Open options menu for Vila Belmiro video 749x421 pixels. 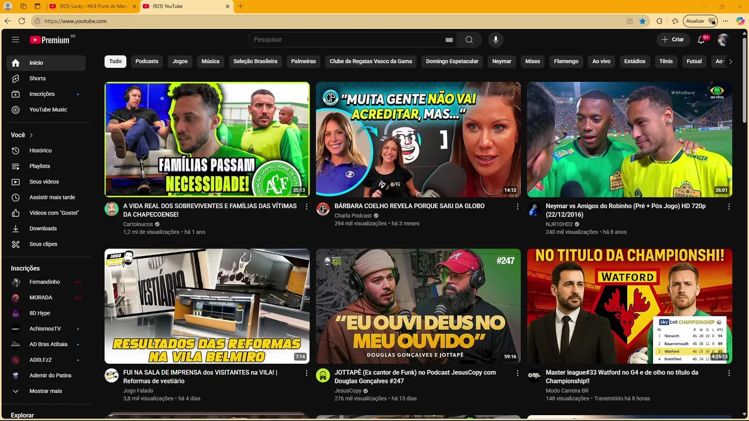[306, 373]
